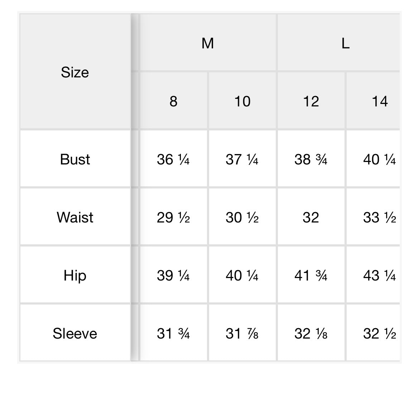Click the bust value 38 ¾

tap(311, 159)
